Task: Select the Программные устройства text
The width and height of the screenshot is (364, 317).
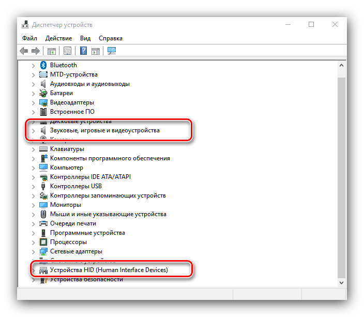Action: click(87, 233)
